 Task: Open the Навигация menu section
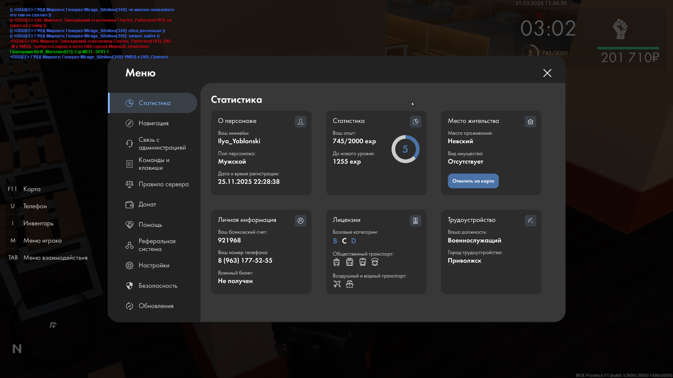(154, 123)
